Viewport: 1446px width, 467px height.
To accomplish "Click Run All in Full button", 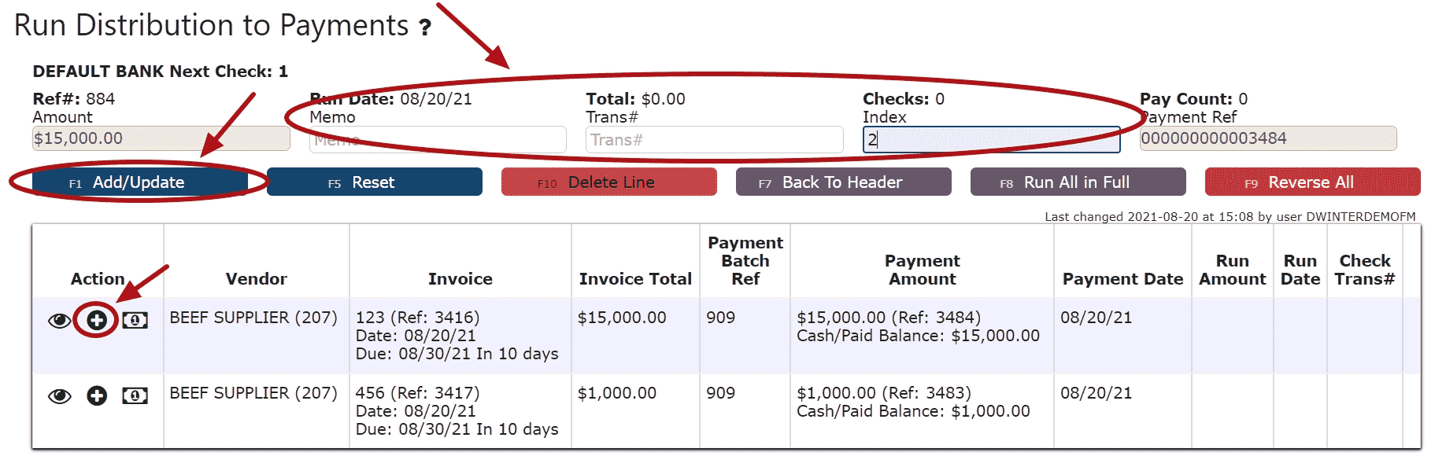I will pyautogui.click(x=1078, y=182).
